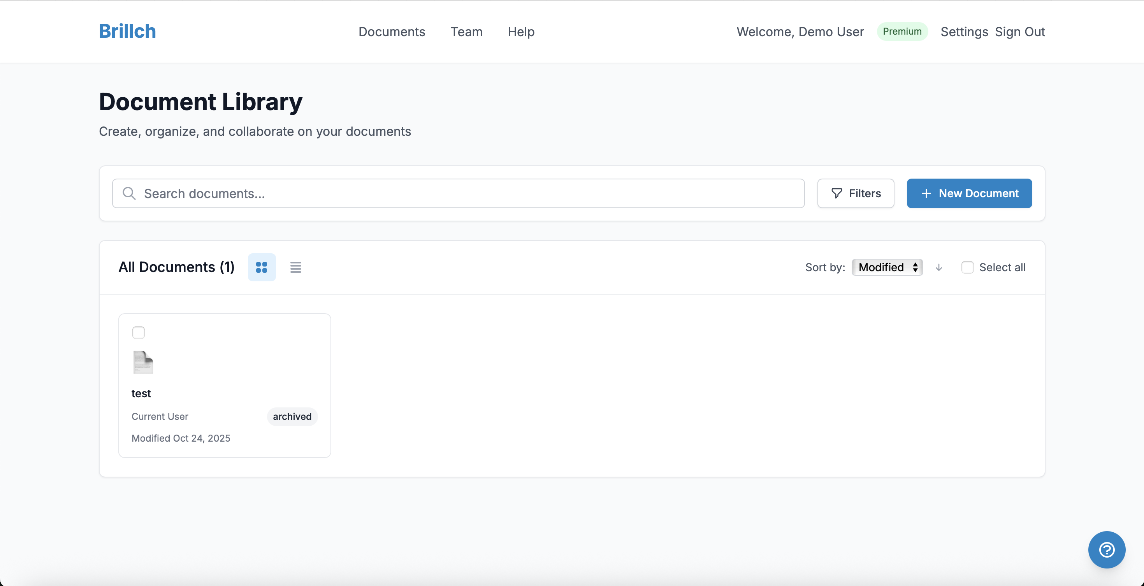
Task: Click the Brillch logo
Action: click(127, 32)
